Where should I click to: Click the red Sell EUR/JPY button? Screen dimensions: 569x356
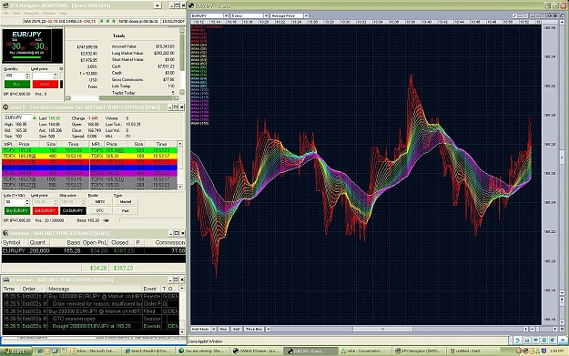tap(46, 211)
